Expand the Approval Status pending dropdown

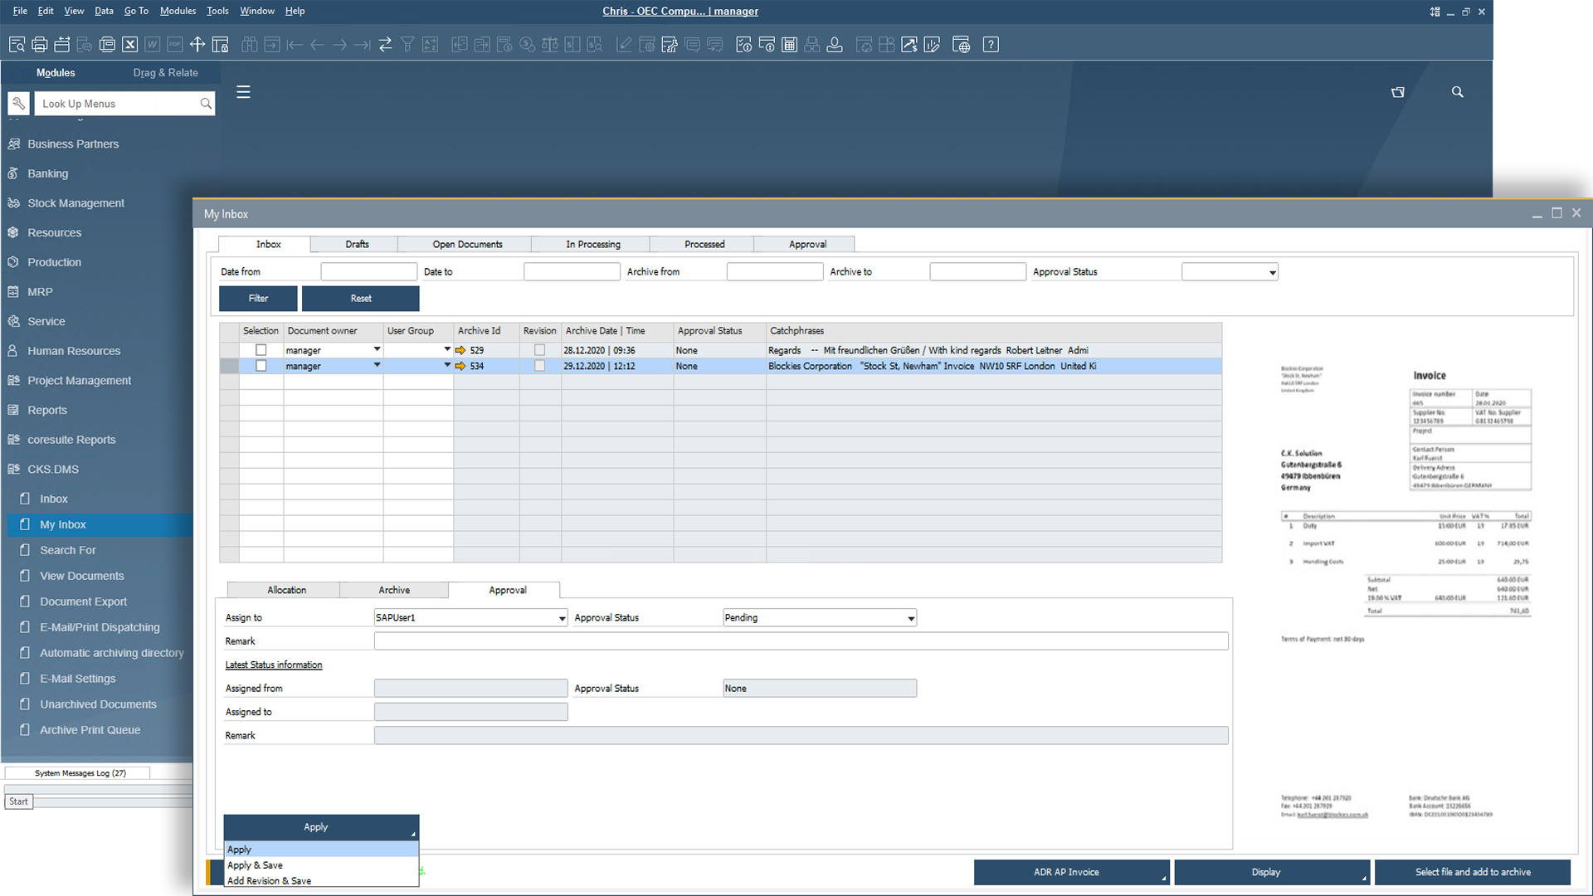[x=910, y=617]
